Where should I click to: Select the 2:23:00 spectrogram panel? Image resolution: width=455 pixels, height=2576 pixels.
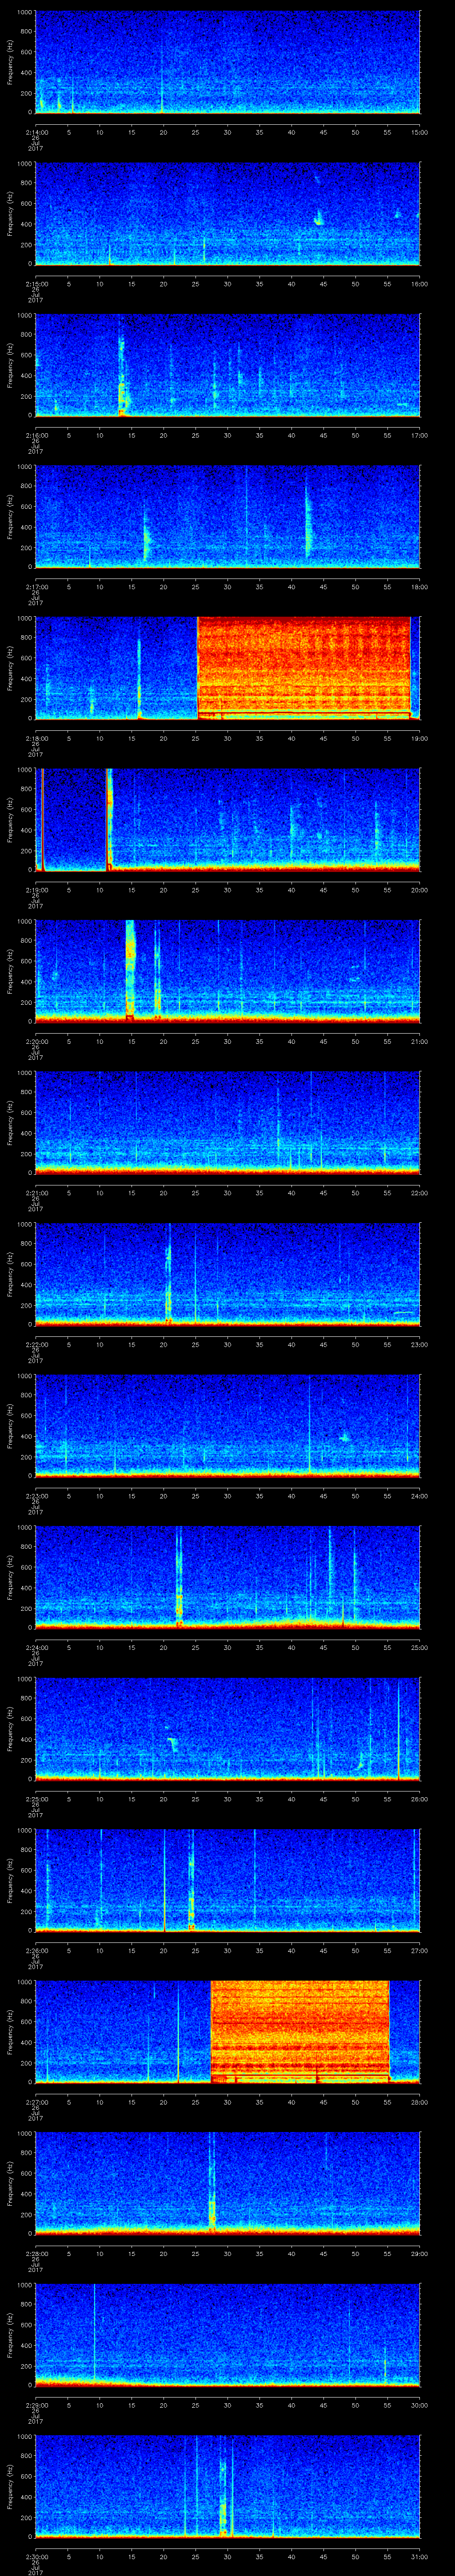pos(227,1423)
